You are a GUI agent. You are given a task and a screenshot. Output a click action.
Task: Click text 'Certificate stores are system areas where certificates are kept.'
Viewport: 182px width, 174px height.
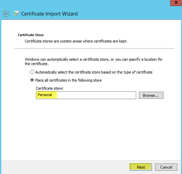(76, 41)
